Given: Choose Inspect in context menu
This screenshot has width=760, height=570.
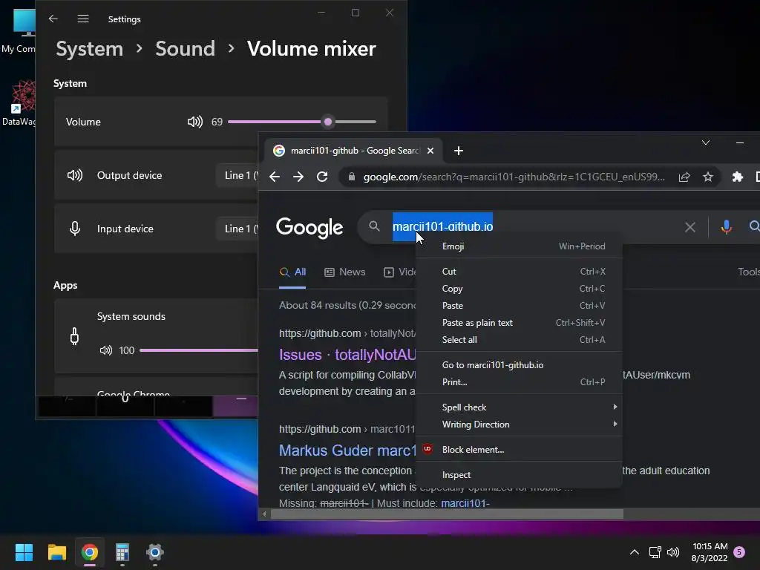Looking at the screenshot, I should click(x=519, y=474).
